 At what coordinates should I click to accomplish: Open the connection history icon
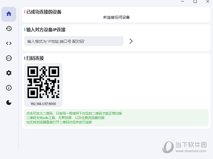(9, 28)
